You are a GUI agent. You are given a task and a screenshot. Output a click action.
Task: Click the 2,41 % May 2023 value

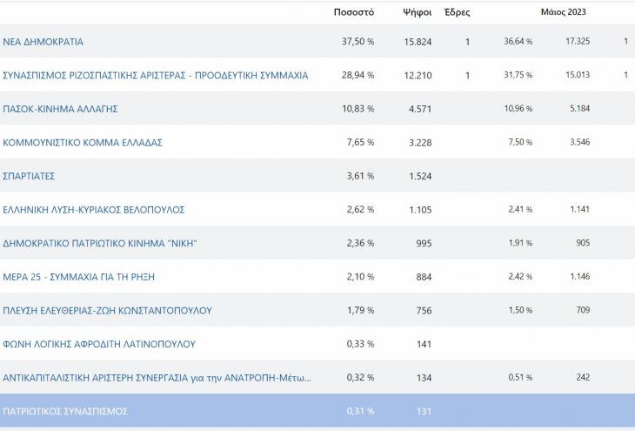click(520, 210)
